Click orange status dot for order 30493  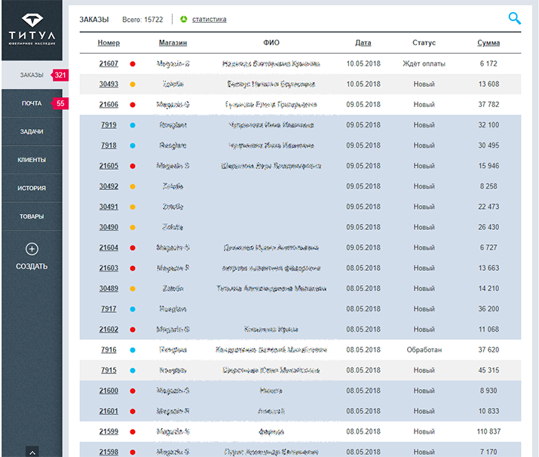(x=133, y=84)
